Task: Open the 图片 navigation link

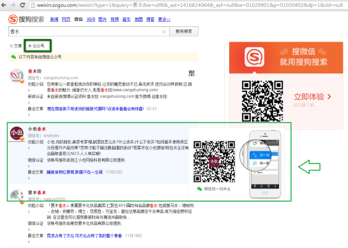Action: click(103, 20)
